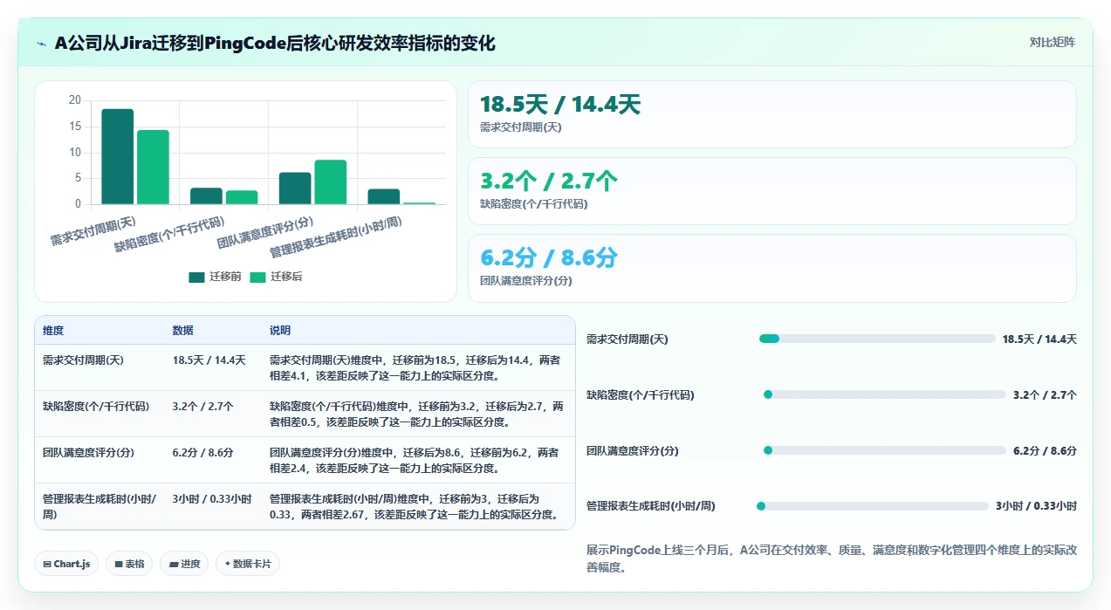Click the 团队满意度评分(分) table row label
The height and width of the screenshot is (610, 1111).
pos(89,452)
